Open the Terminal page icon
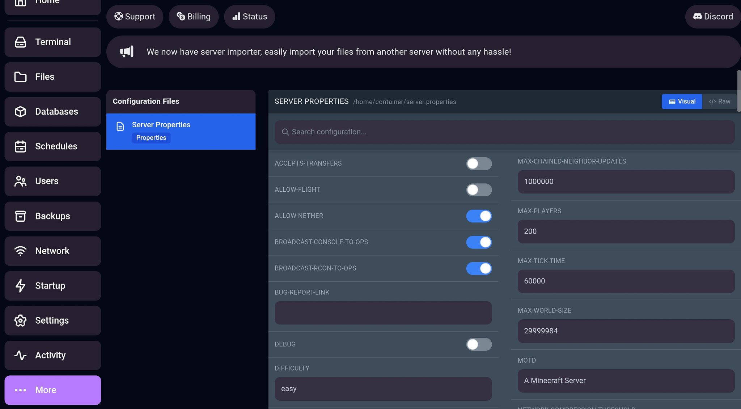Image resolution: width=741 pixels, height=409 pixels. 20,42
